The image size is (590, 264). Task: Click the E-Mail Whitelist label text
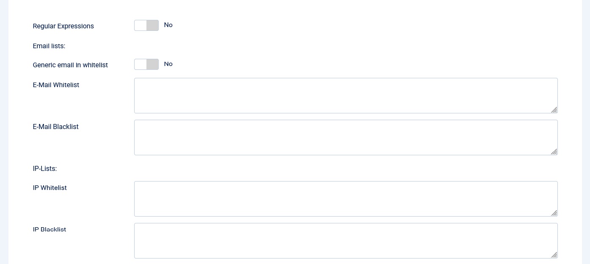[x=56, y=85]
